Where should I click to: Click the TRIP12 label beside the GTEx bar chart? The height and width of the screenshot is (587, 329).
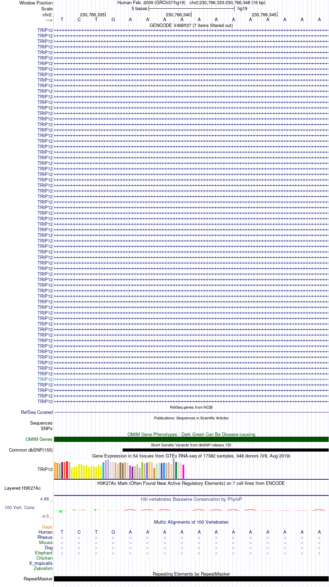45,469
